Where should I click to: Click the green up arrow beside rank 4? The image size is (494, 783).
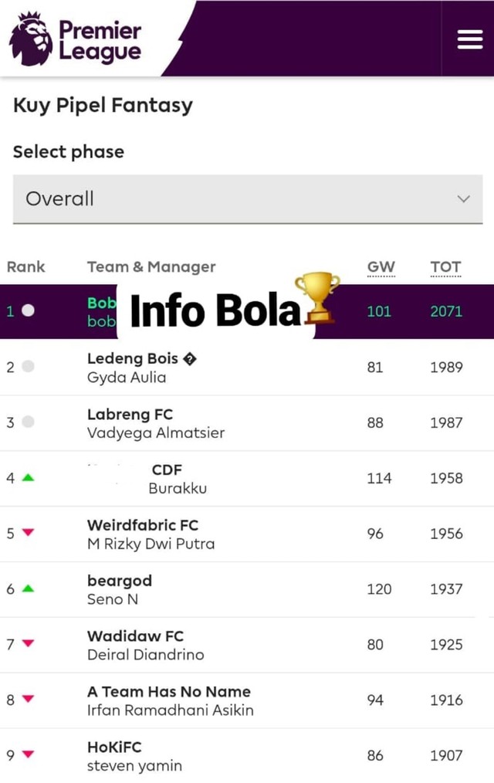click(29, 478)
